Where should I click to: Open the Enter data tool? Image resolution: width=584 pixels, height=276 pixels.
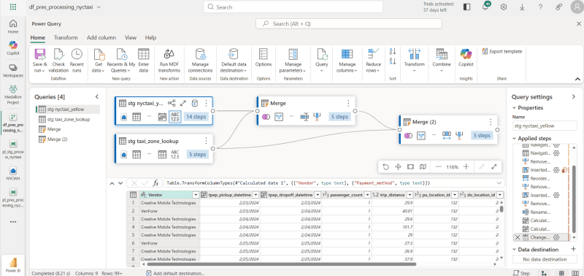(x=143, y=61)
